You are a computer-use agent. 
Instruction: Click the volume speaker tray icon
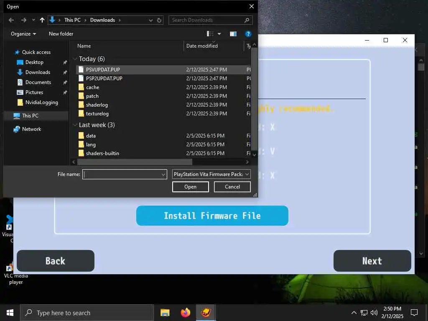click(x=374, y=313)
